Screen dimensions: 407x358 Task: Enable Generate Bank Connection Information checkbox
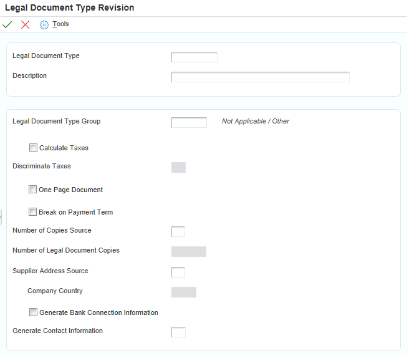(x=33, y=312)
